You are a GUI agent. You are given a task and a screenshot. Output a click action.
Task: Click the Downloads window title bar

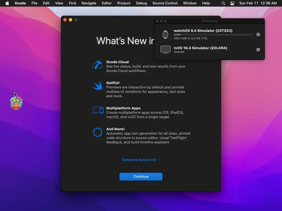click(210, 21)
